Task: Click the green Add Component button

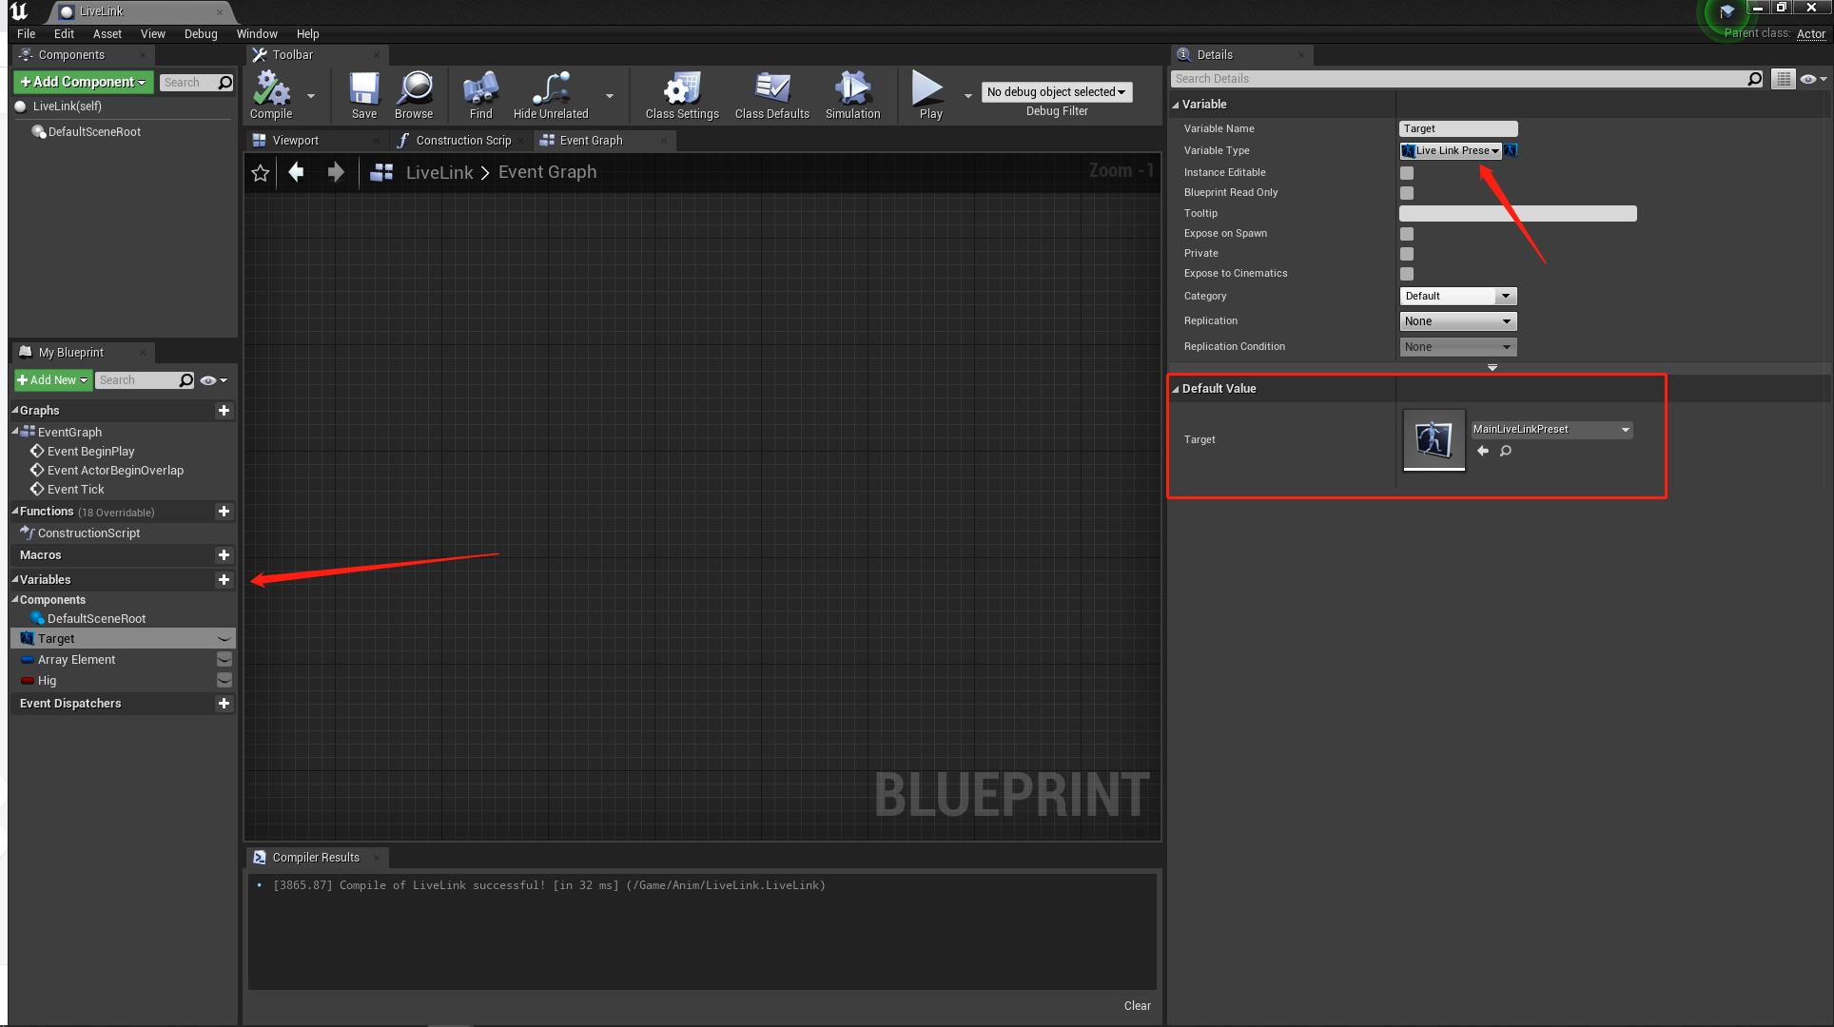Action: (x=84, y=82)
